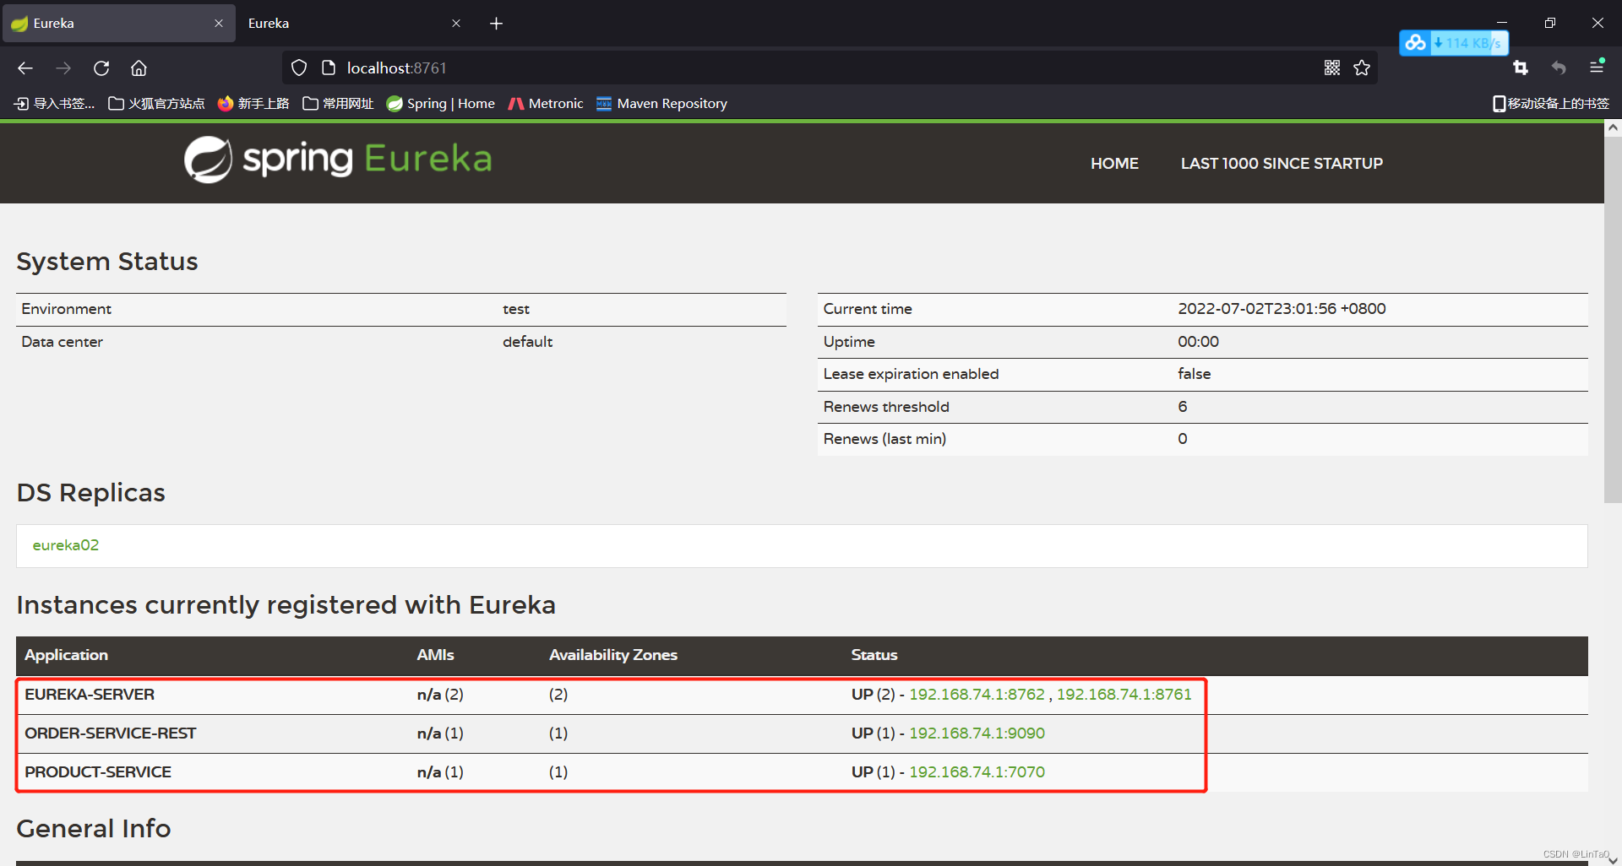Minimize the browser window
Viewport: 1622px width, 866px height.
(1501, 23)
